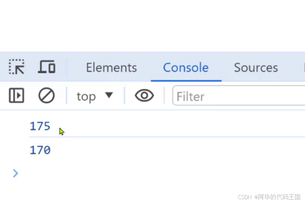The image size is (305, 203).
Task: Click empty toolbar space right of Sources tab
Action: point(292,68)
